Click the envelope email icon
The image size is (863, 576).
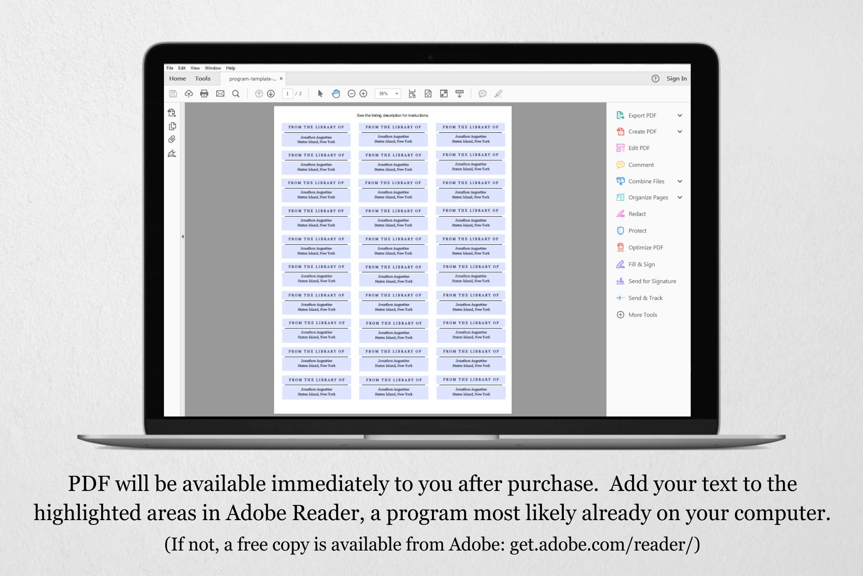pyautogui.click(x=220, y=94)
